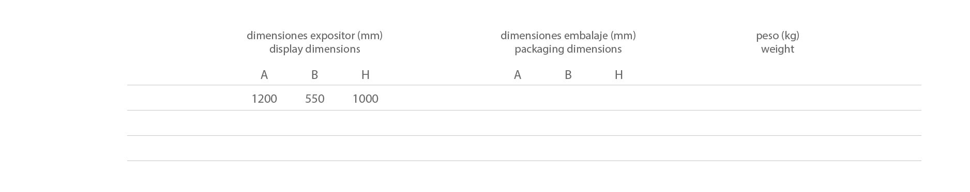970x192 pixels.
Task: Click column B under packaging dimensions
Action: [568, 75]
